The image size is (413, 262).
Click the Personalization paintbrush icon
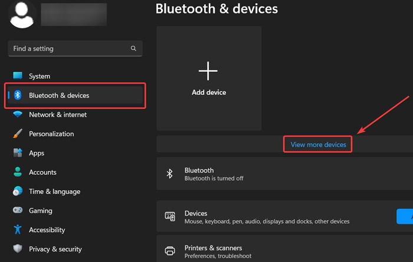18,134
